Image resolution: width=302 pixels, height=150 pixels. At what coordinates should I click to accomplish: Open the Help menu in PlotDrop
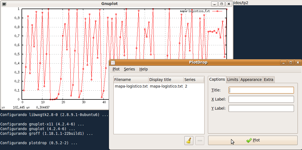click(x=144, y=69)
